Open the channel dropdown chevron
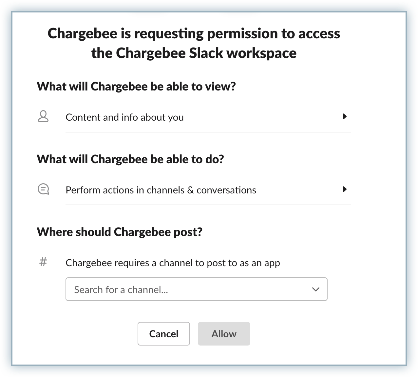Screen dimensions: 418x377 [315, 289]
